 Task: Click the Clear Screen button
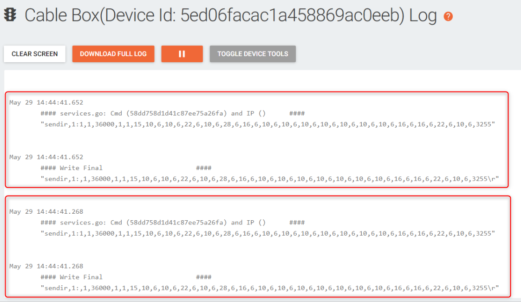pos(35,54)
